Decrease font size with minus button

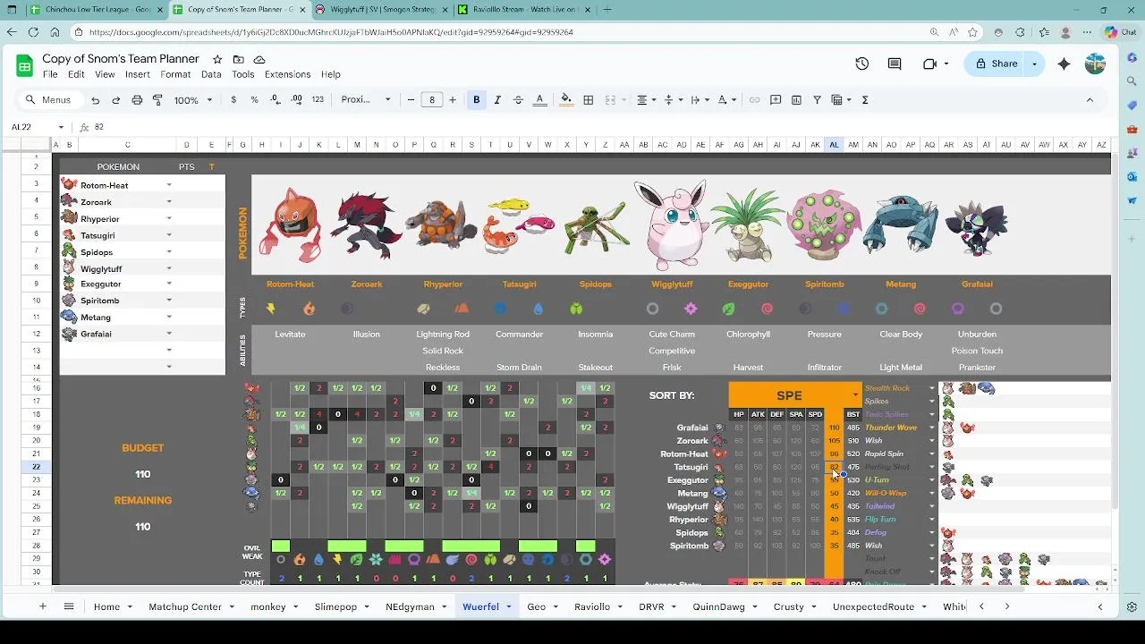[411, 100]
